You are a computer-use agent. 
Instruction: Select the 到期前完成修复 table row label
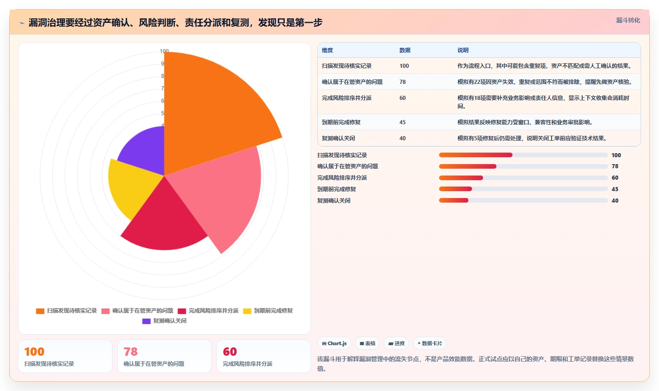pos(341,122)
